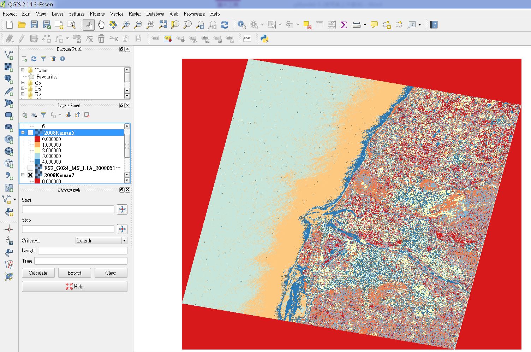The width and height of the screenshot is (531, 352).
Task: Click the Add PostGIS Layer elephant icon
Action: coord(9,79)
